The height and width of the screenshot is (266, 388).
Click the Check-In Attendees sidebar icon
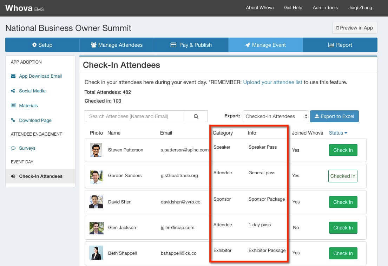tap(13, 176)
